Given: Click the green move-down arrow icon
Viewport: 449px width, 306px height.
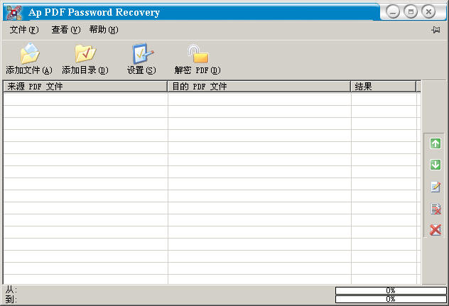Looking at the screenshot, I should (436, 165).
